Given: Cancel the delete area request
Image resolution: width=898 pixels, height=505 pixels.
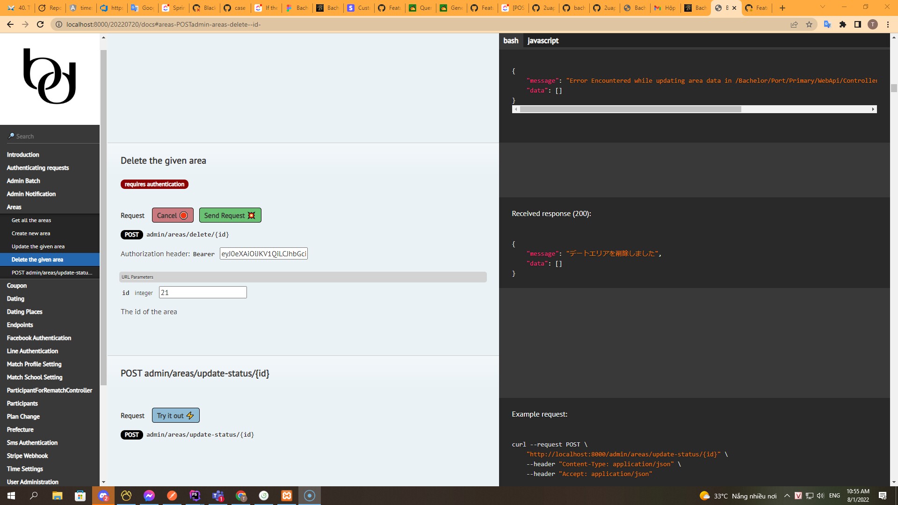Looking at the screenshot, I should pyautogui.click(x=172, y=215).
